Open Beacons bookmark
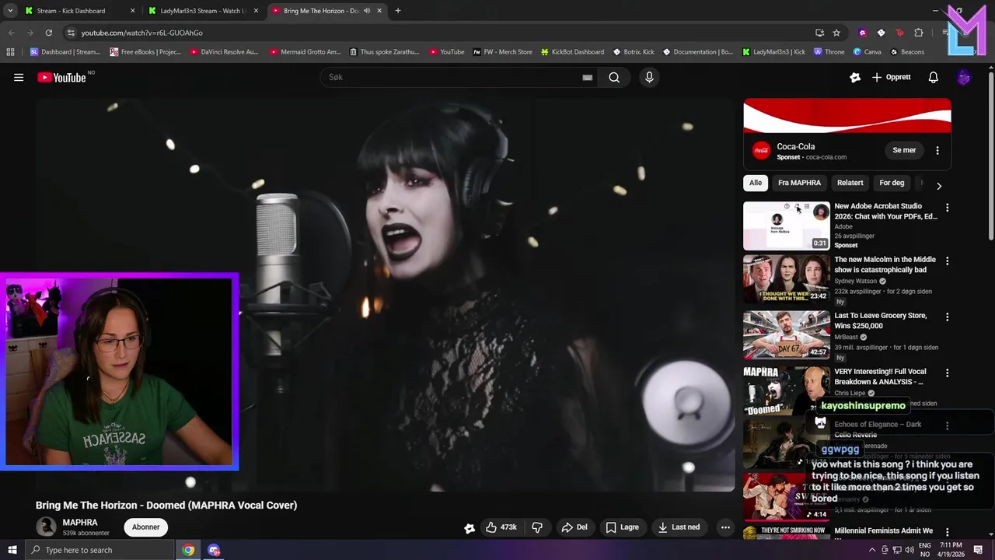The height and width of the screenshot is (560, 995). (x=907, y=52)
